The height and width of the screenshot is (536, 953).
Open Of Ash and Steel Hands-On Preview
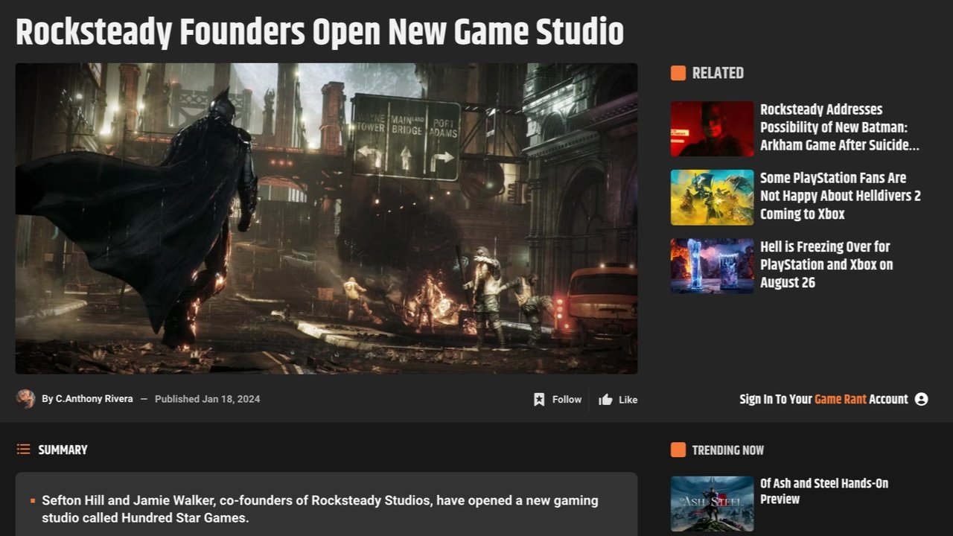824,491
